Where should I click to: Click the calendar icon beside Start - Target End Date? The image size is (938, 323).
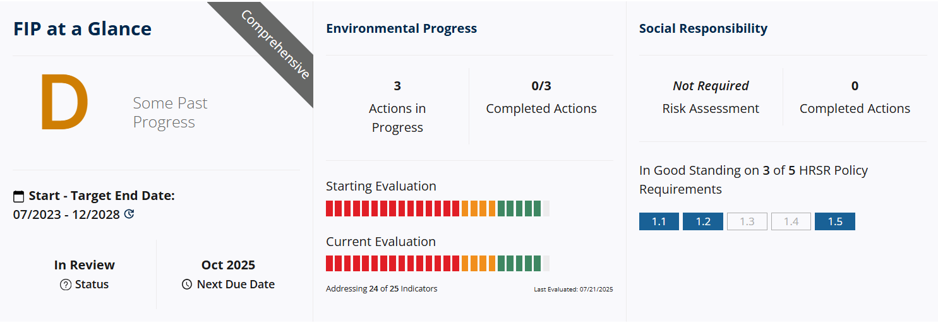[18, 196]
